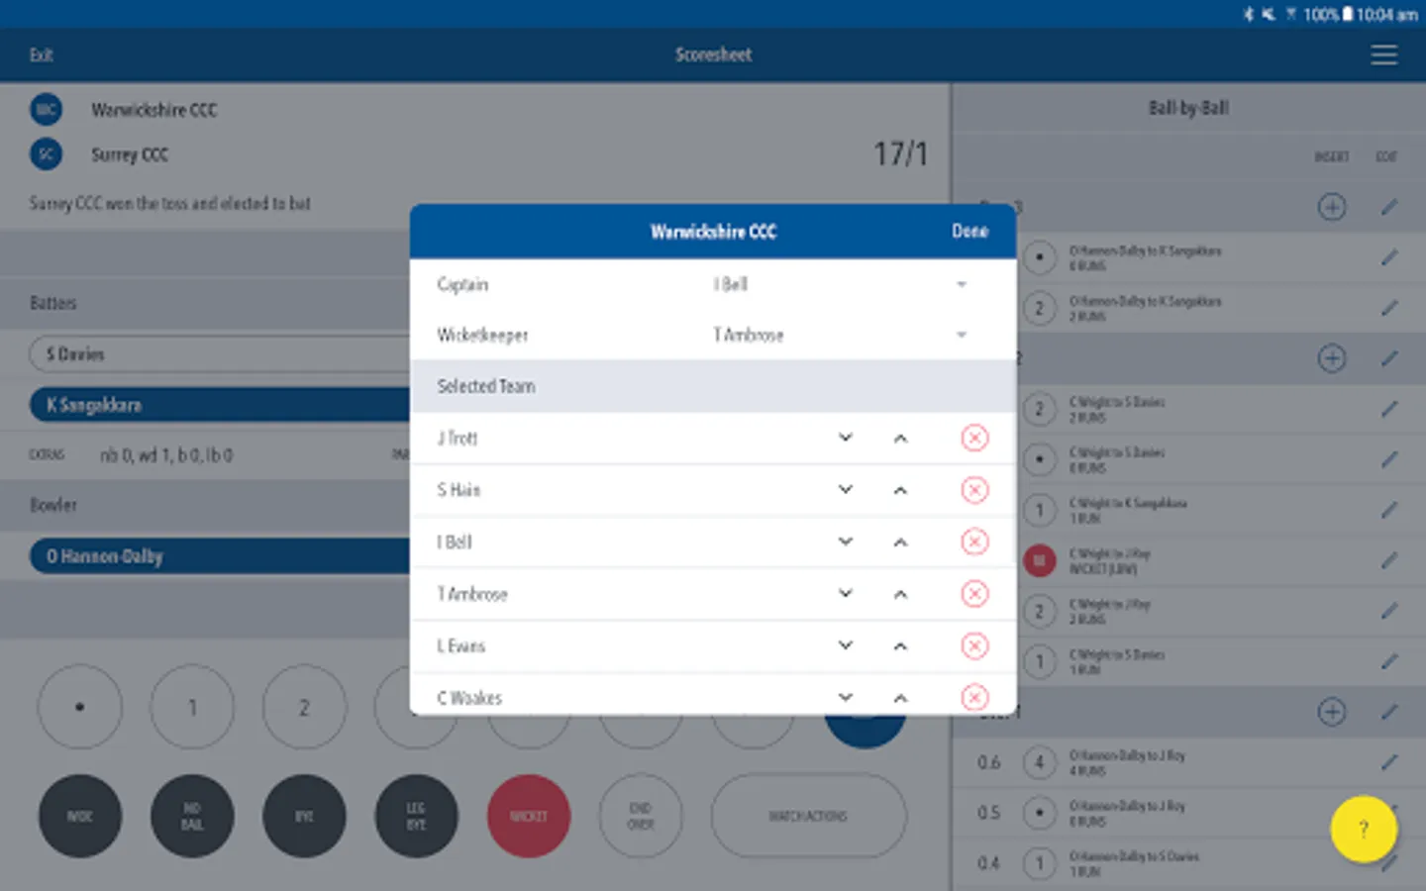Open the Captain dropdown showing I Bell
This screenshot has width=1426, height=891.
tap(839, 284)
